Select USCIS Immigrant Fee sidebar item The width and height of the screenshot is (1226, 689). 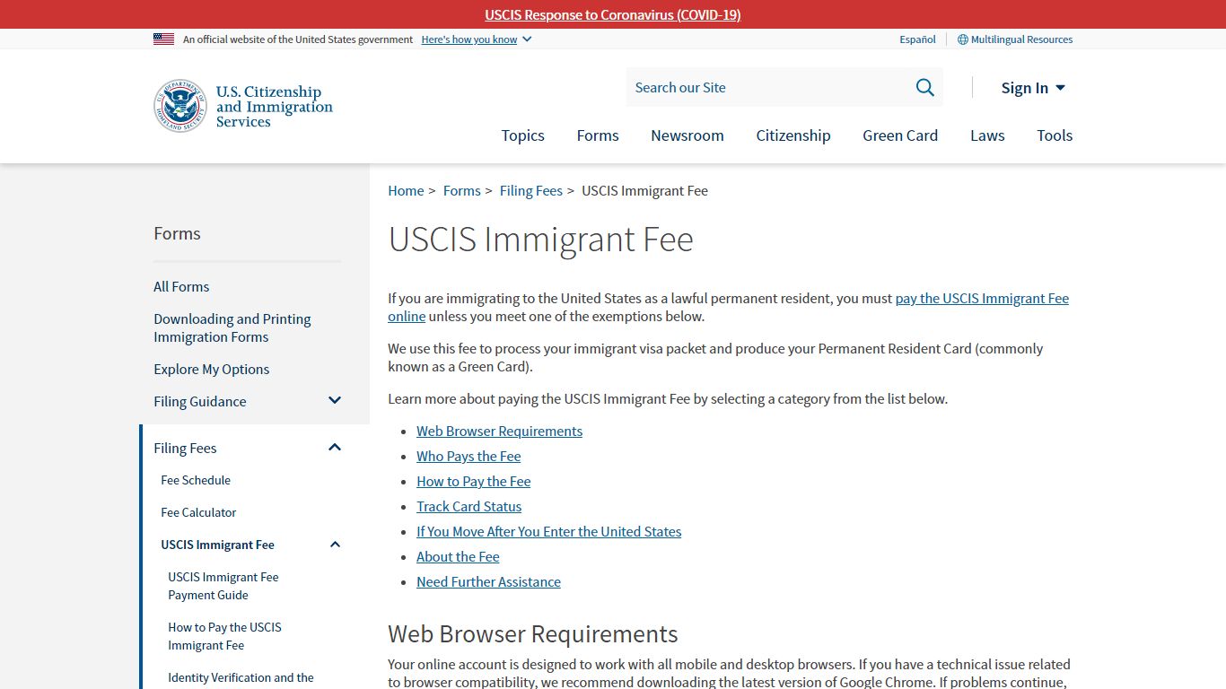click(x=217, y=545)
